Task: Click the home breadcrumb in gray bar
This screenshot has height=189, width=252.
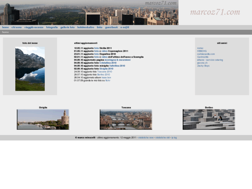Action: pyautogui.click(x=5, y=32)
